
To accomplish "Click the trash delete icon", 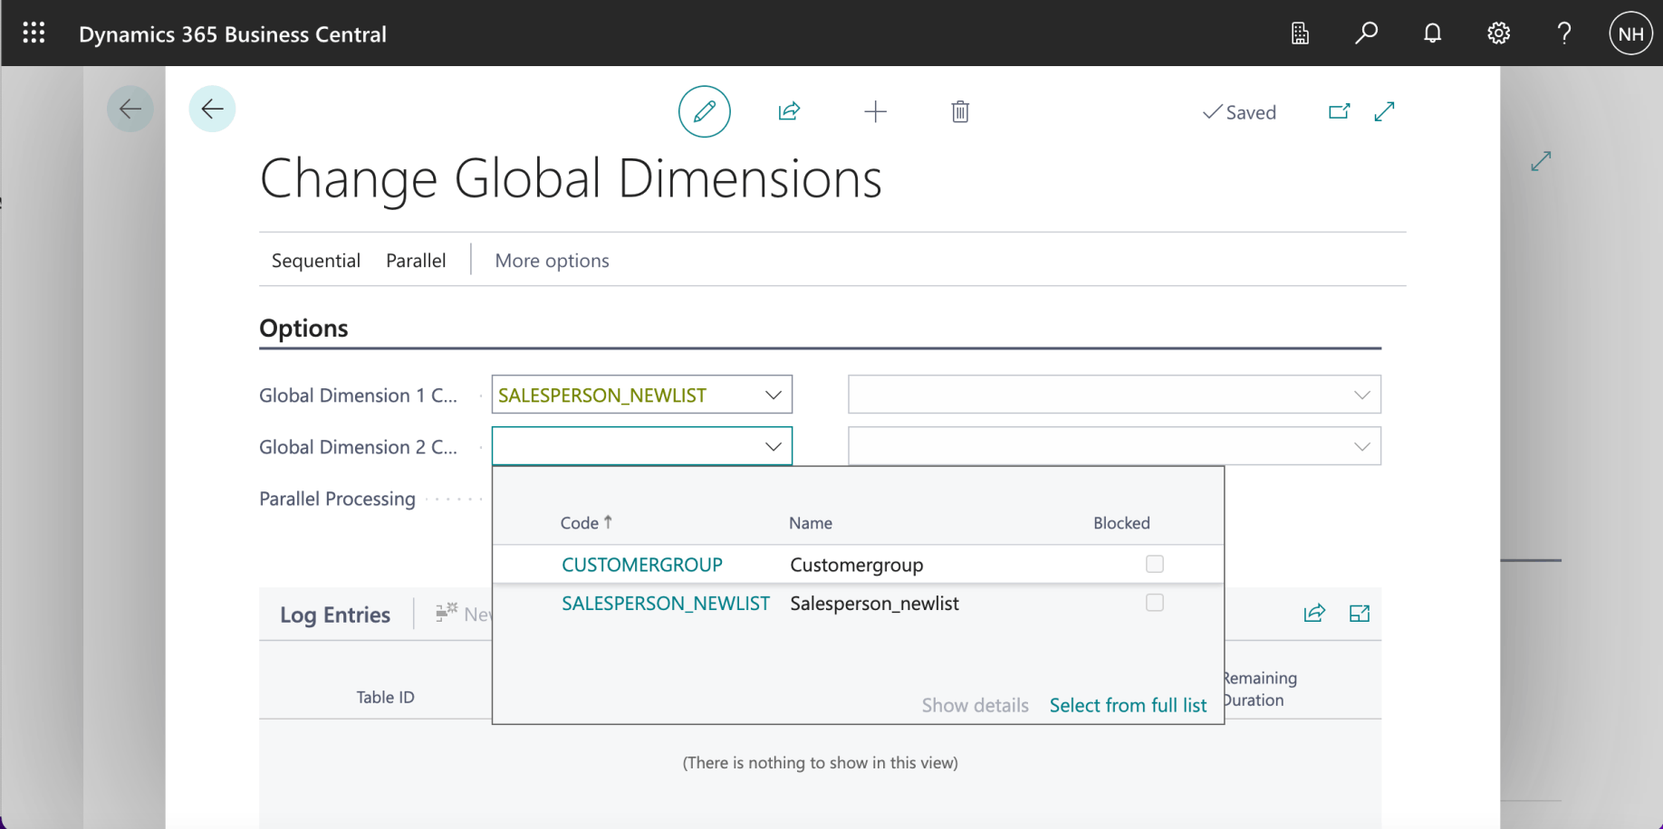I will click(x=960, y=111).
